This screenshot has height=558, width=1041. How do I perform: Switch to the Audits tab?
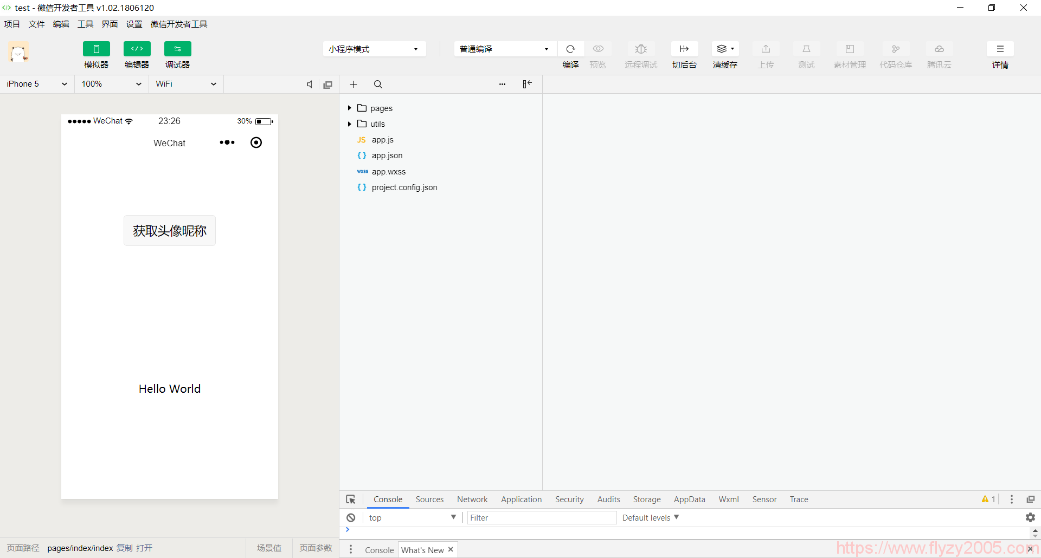point(608,499)
